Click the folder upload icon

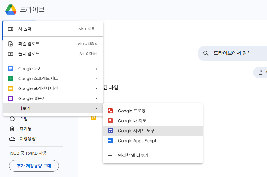(x=11, y=54)
